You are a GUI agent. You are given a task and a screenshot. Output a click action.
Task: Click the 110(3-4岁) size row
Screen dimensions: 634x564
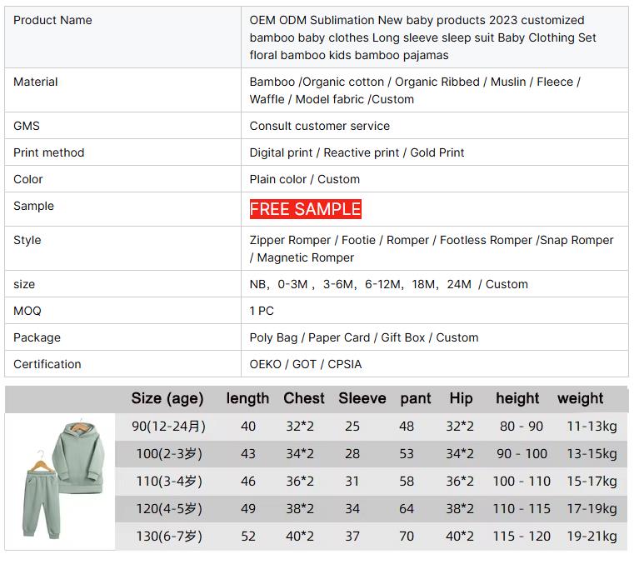click(x=169, y=481)
